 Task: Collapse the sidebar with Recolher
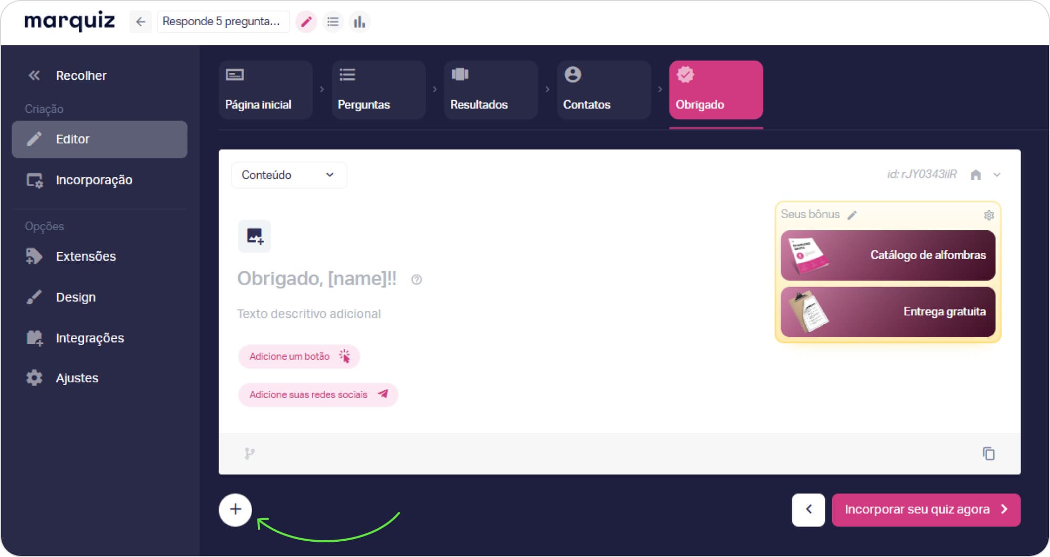pyautogui.click(x=67, y=76)
